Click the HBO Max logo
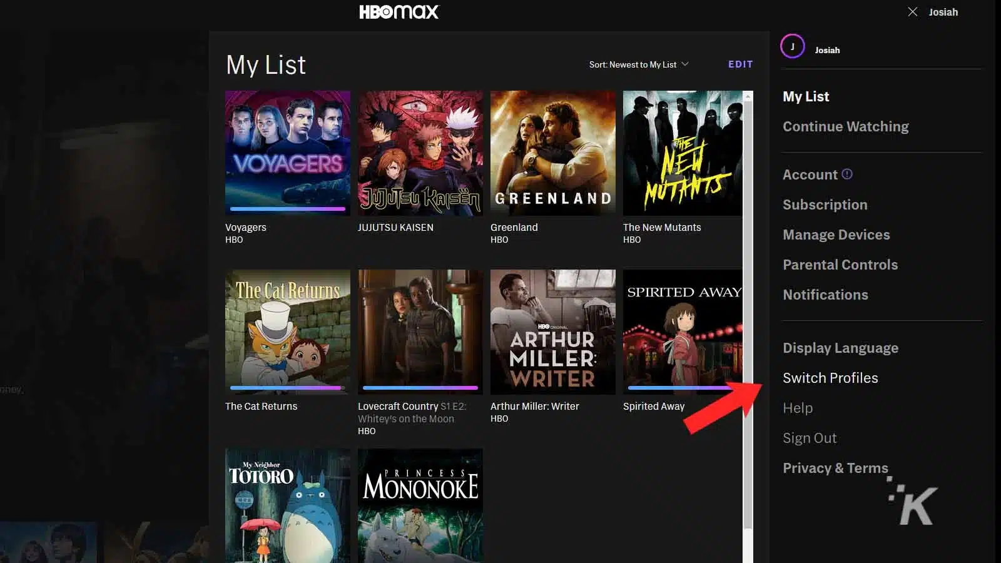 [398, 11]
